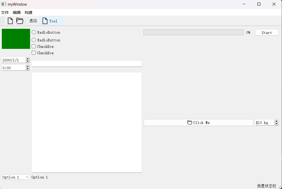Open the 文件 menu
The width and height of the screenshot is (282, 189).
tap(5, 12)
